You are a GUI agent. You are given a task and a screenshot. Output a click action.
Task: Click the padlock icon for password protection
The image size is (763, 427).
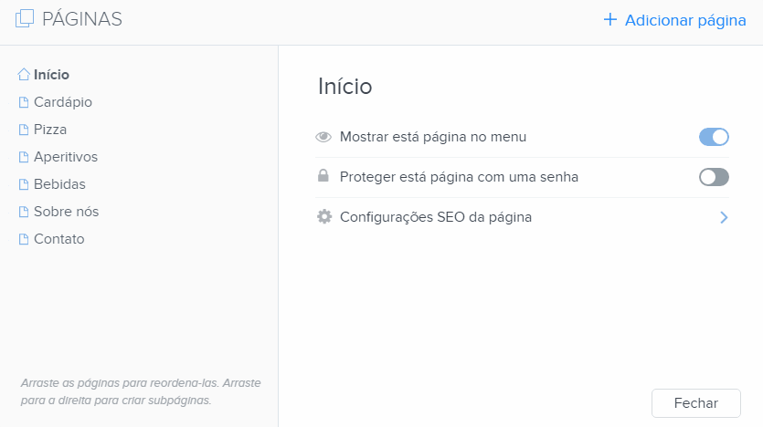(x=323, y=175)
